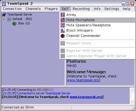Click the Default channel icon
The width and height of the screenshot is (136, 111).
[9, 19]
